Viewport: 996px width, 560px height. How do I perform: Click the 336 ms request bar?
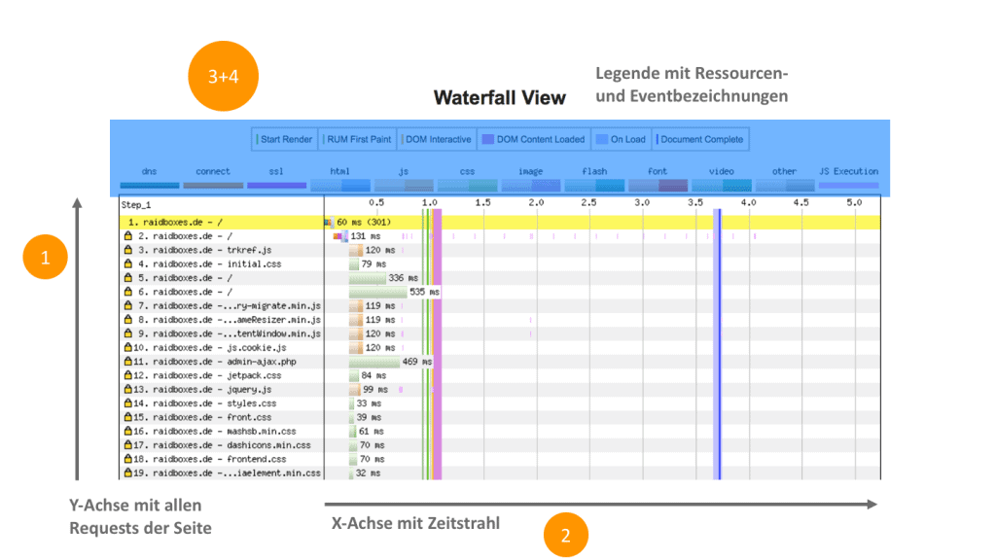[x=367, y=278]
